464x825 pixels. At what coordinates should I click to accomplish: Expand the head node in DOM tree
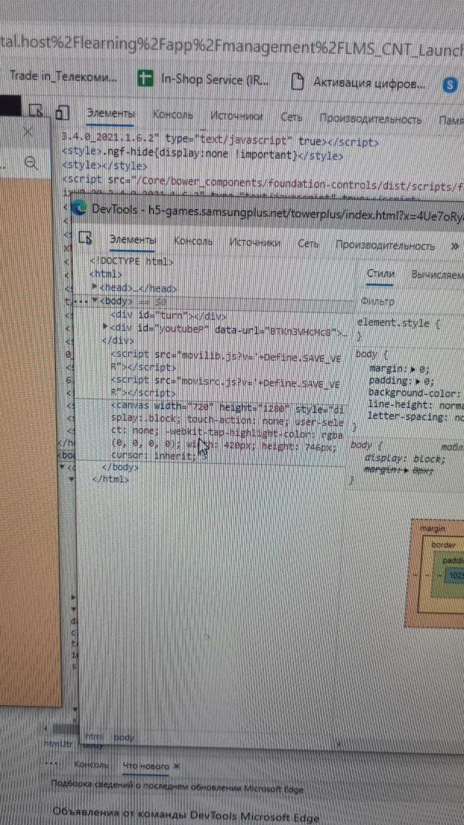tap(95, 287)
